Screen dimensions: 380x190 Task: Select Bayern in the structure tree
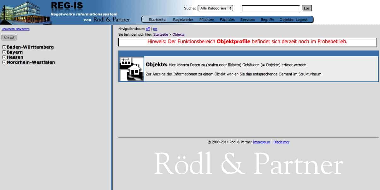(x=15, y=52)
